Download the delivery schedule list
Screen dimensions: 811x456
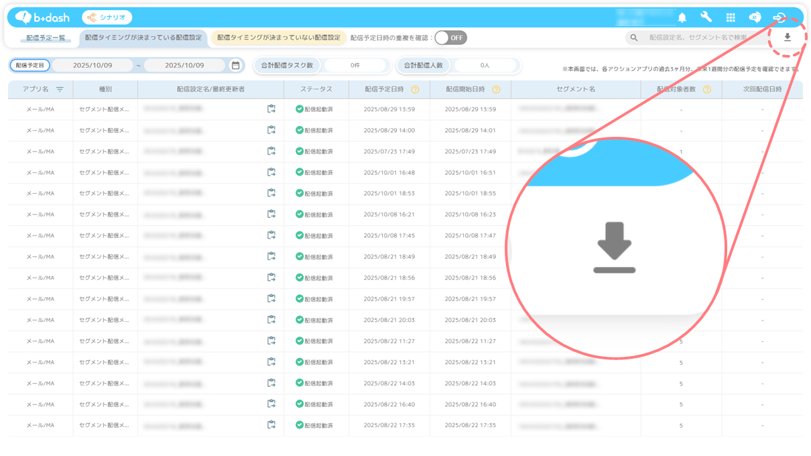coord(788,38)
